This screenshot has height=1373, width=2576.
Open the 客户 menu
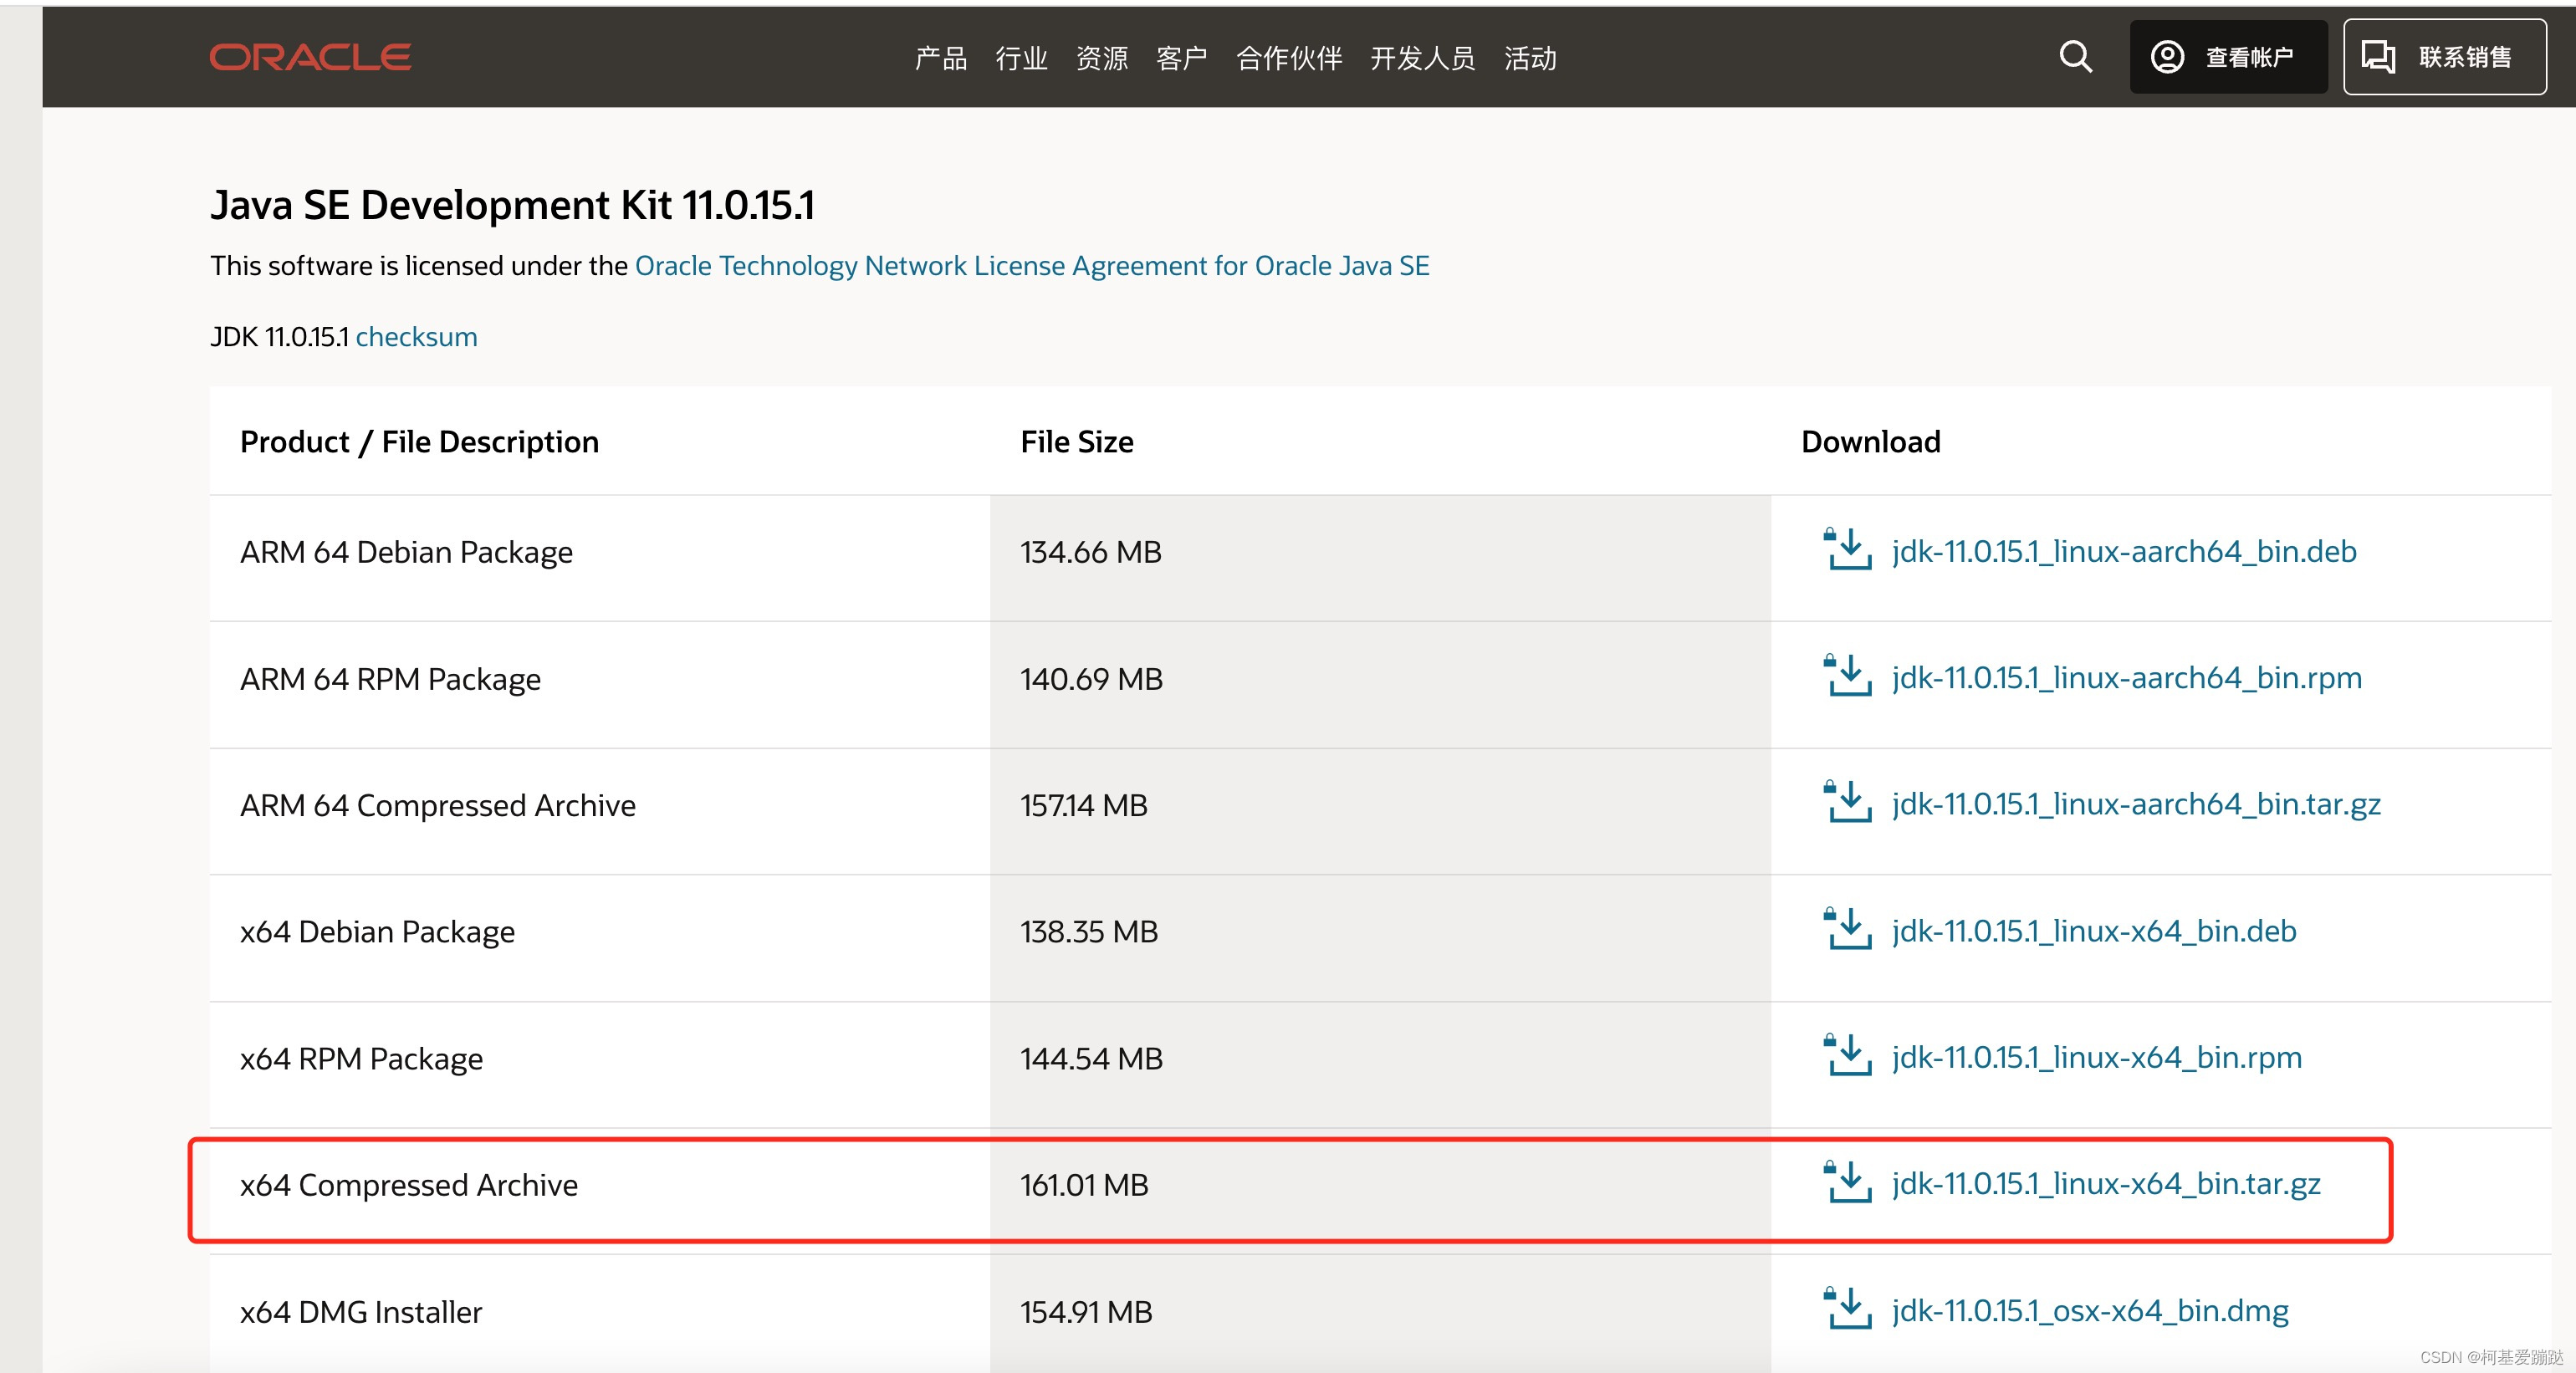(x=1181, y=58)
